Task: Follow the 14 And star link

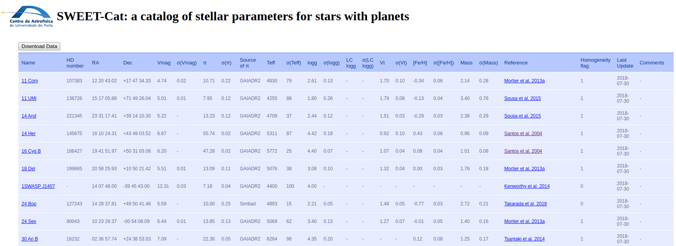Action: click(x=29, y=116)
